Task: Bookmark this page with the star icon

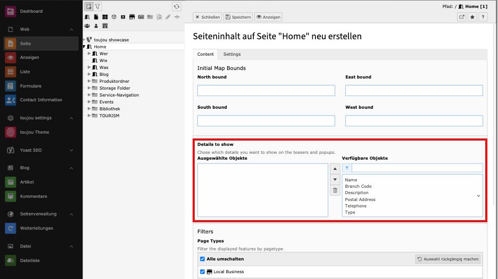Action: click(x=472, y=17)
